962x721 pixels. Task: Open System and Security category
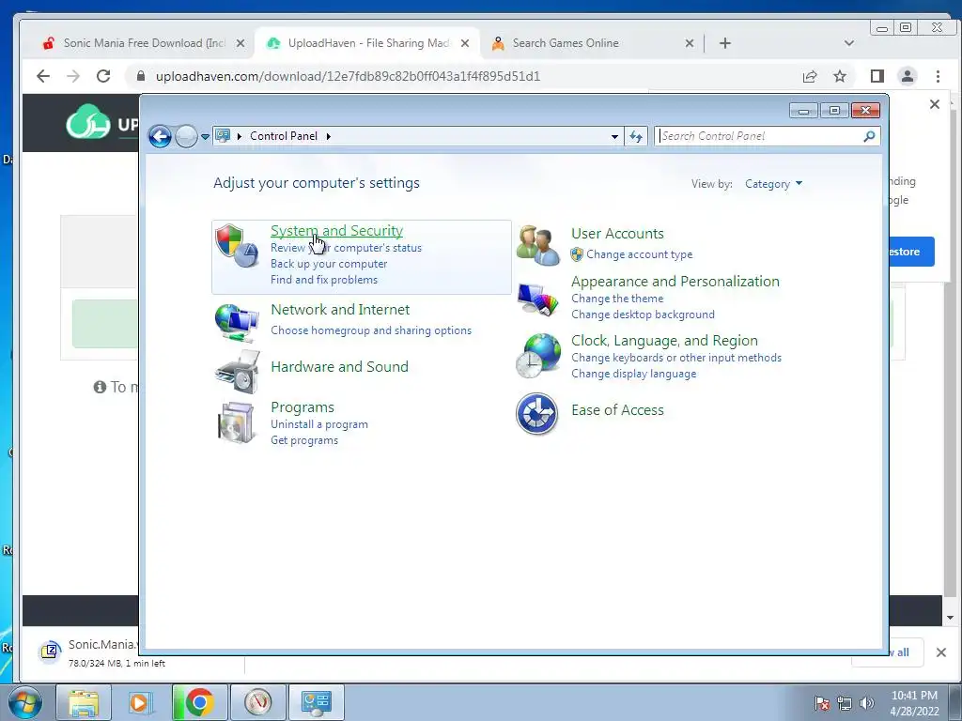click(x=337, y=231)
